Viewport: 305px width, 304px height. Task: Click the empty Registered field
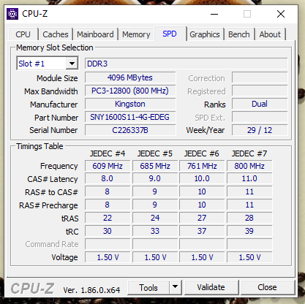(260, 91)
